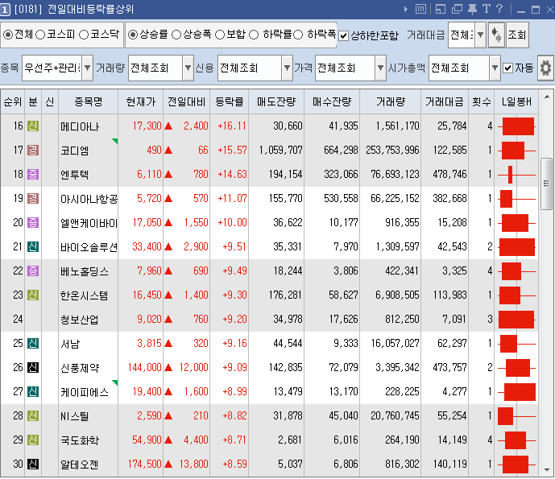Open the 신풍제약 stock row
Viewport: 555px width, 479px height.
coord(80,368)
